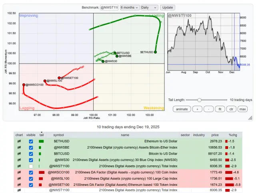The height and width of the screenshot is (193, 256).
Task: Open chart icon for @NWSBE row
Action: click(19, 148)
